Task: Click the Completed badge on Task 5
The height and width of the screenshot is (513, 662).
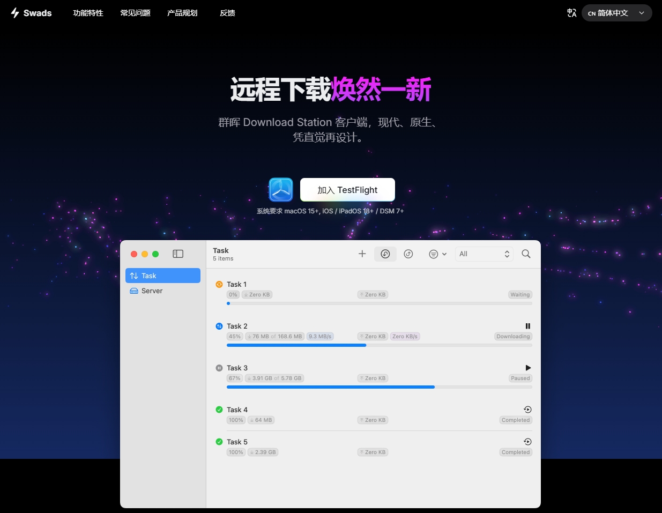Action: [516, 452]
